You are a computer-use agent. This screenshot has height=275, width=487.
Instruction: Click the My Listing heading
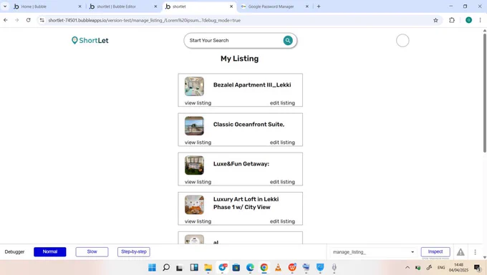239,59
